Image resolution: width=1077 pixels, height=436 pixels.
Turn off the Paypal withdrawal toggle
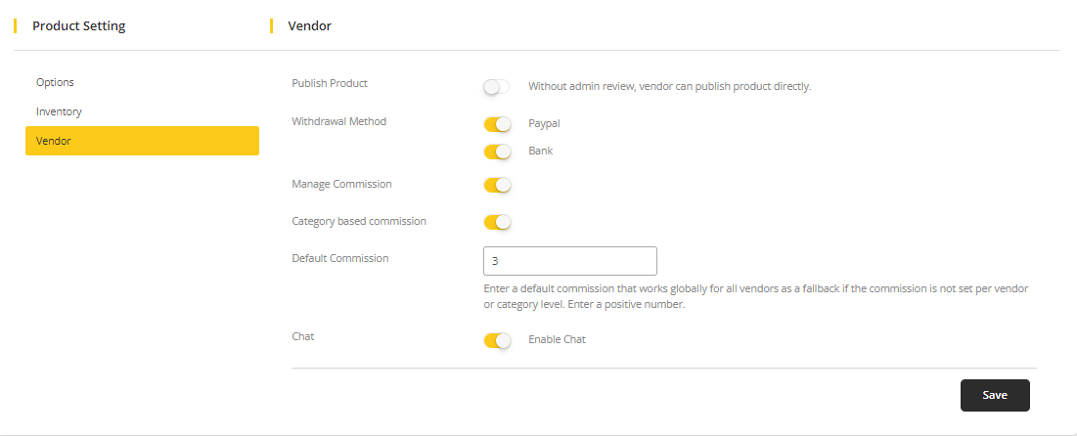[x=497, y=124]
